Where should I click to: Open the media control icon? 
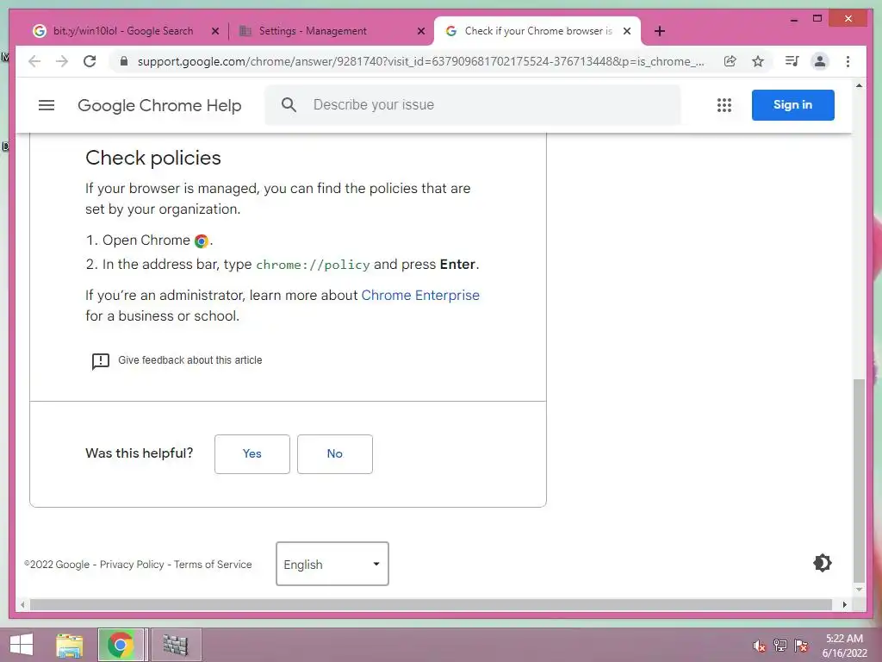click(792, 61)
